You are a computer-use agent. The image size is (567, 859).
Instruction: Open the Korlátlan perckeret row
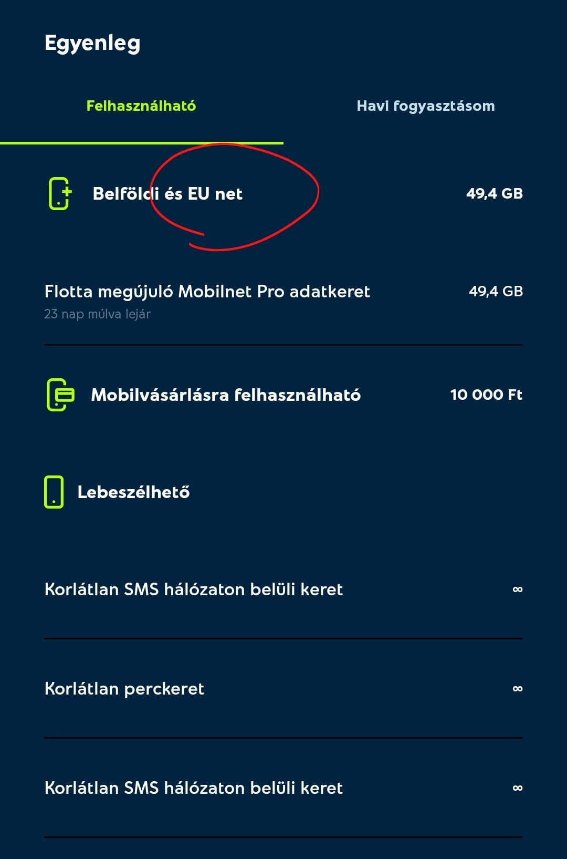[283, 689]
